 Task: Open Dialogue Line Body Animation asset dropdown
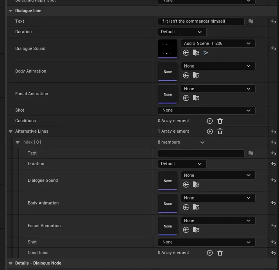point(218,66)
